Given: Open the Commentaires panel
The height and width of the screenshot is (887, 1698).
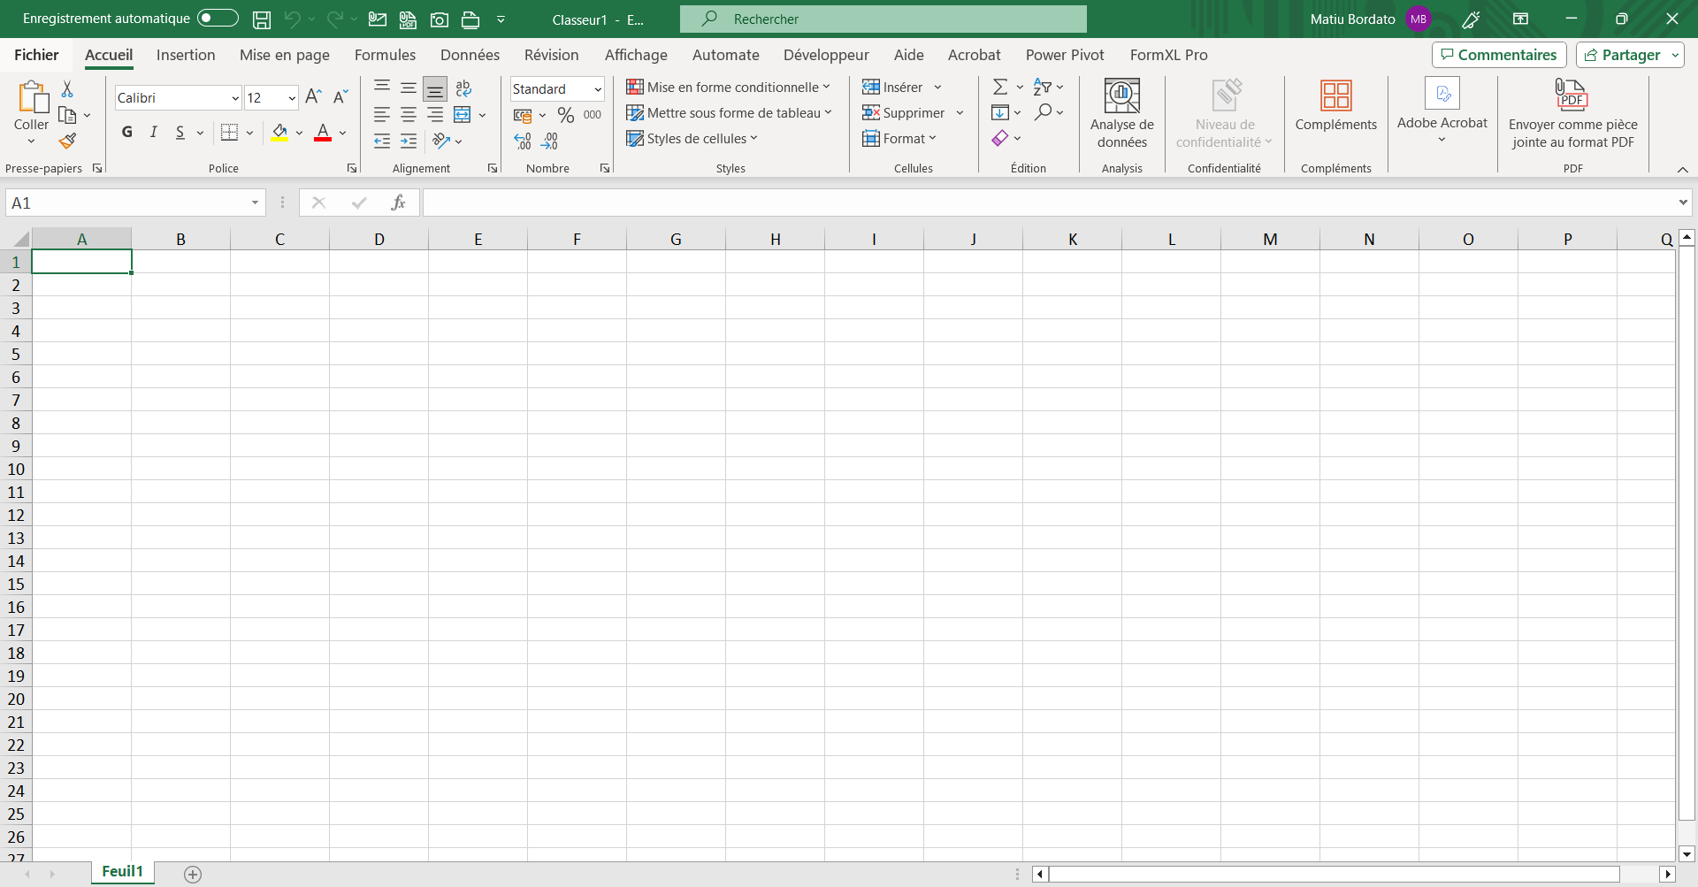Looking at the screenshot, I should pyautogui.click(x=1498, y=54).
